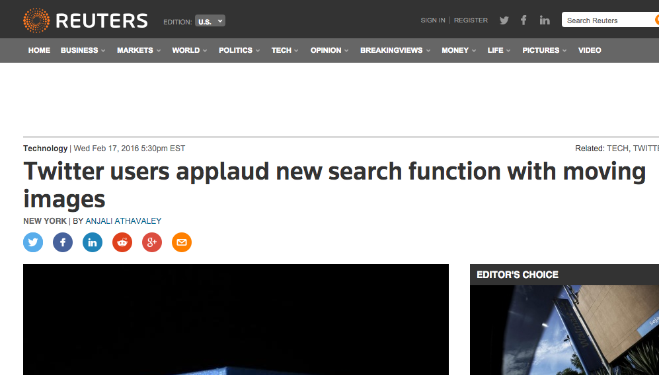Click the NEW YORK dateline text
The image size is (659, 375).
[x=45, y=221]
